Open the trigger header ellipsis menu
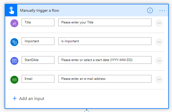Screen dimensions: 172x112 pos(162,11)
